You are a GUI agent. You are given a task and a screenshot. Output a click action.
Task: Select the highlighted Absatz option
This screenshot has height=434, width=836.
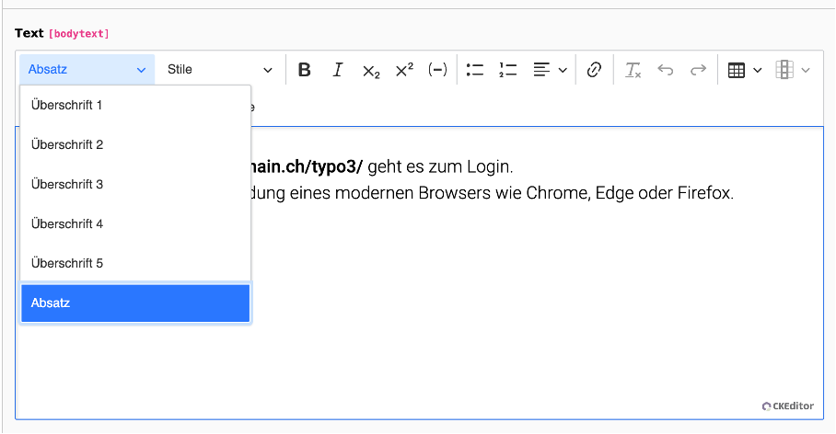point(135,303)
